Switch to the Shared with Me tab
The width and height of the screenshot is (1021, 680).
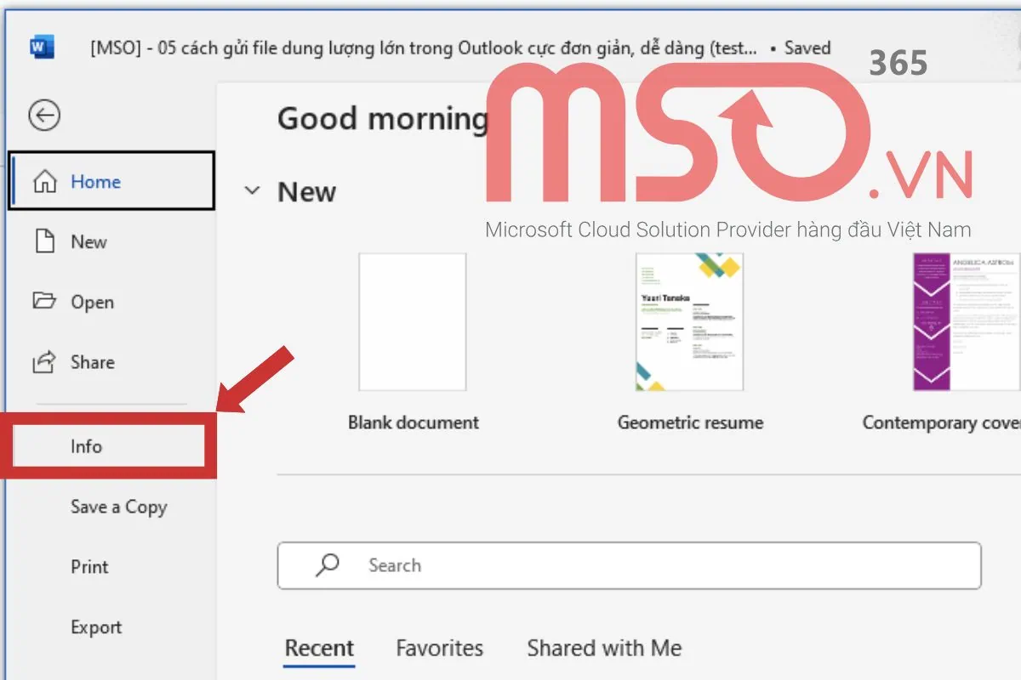tap(603, 648)
